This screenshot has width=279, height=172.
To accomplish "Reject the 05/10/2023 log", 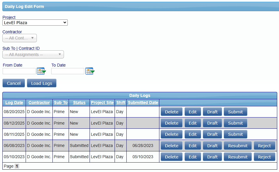I will (x=264, y=157).
